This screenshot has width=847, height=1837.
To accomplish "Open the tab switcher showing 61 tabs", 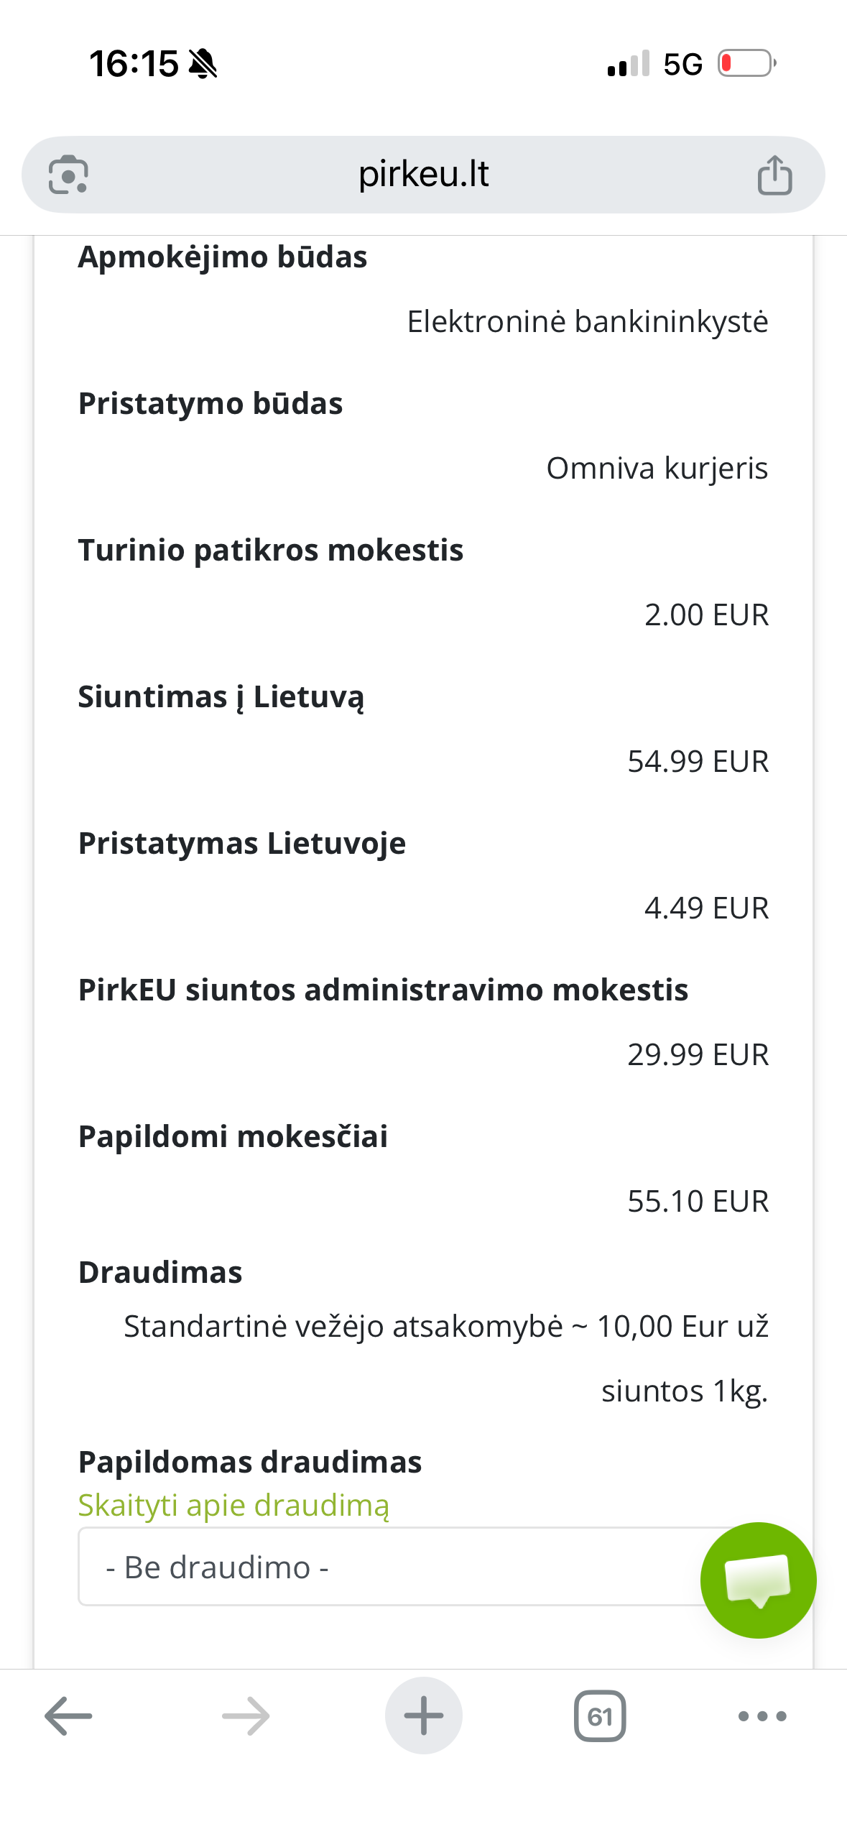I will click(600, 1716).
